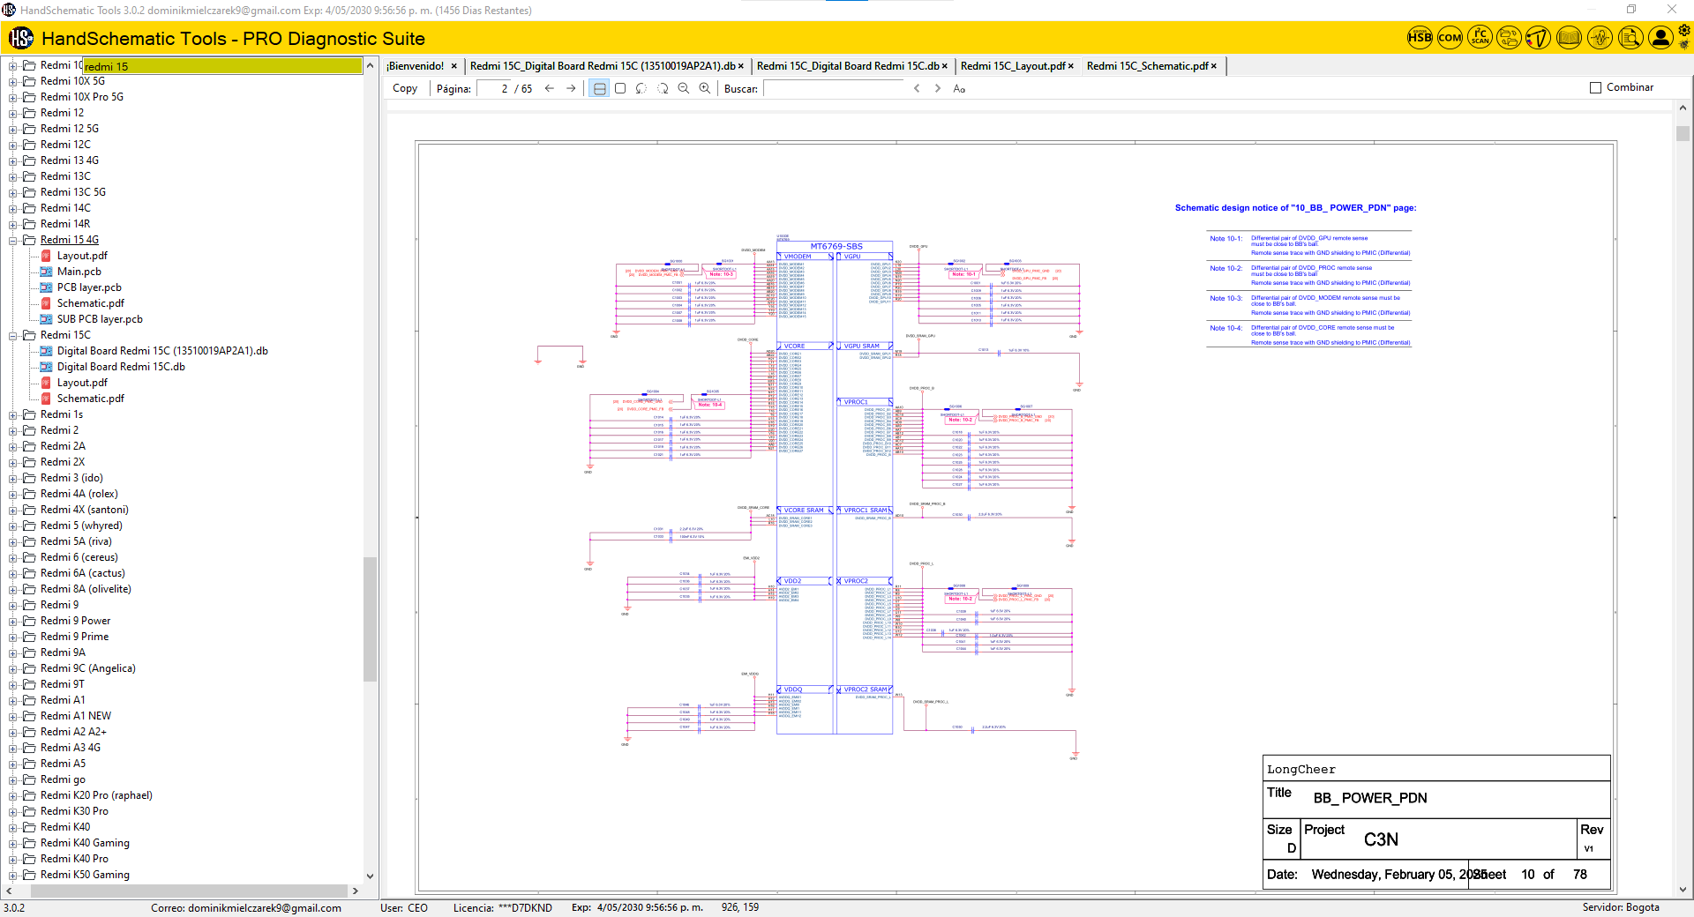Rotate page clockwise
Viewport: 1694px width, 917px height.
click(x=663, y=88)
